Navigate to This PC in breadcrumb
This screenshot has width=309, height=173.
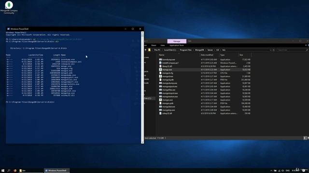[x=157, y=50]
